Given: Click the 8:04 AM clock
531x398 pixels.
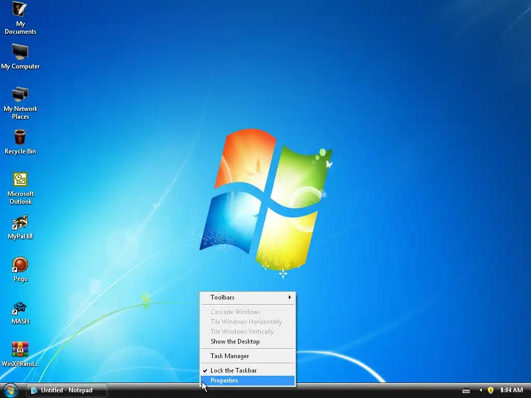Looking at the screenshot, I should point(511,390).
